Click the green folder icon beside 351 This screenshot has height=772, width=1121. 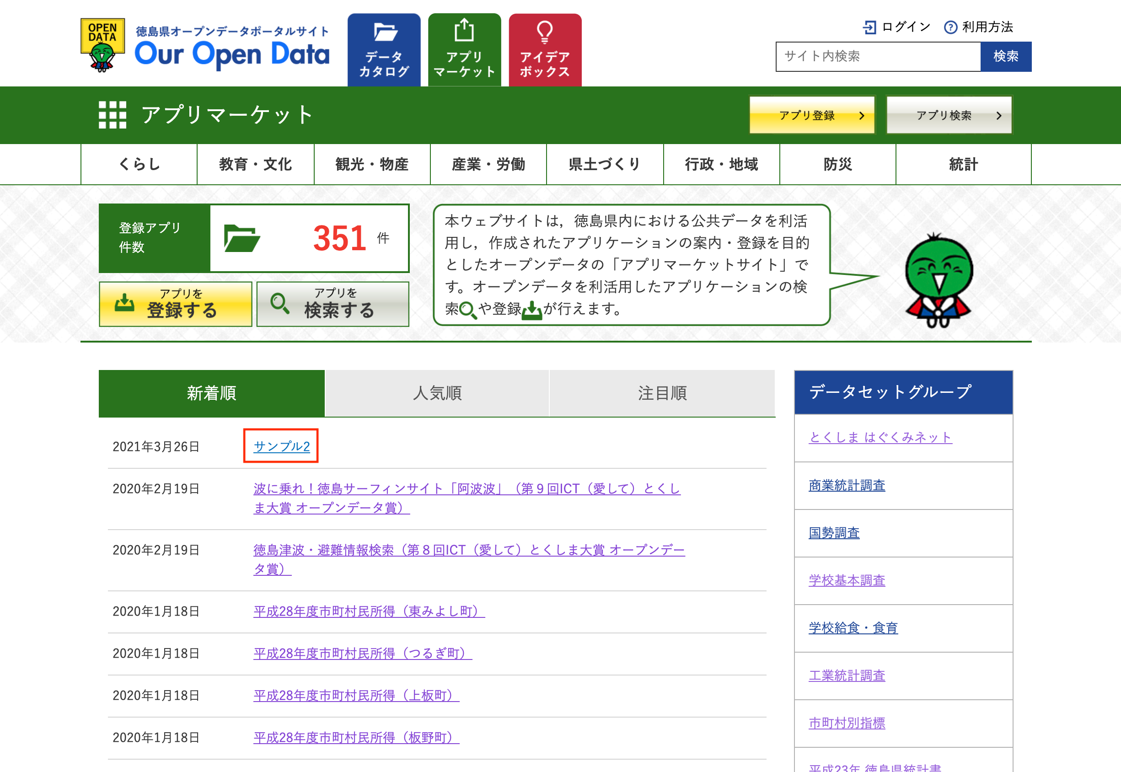pos(242,238)
